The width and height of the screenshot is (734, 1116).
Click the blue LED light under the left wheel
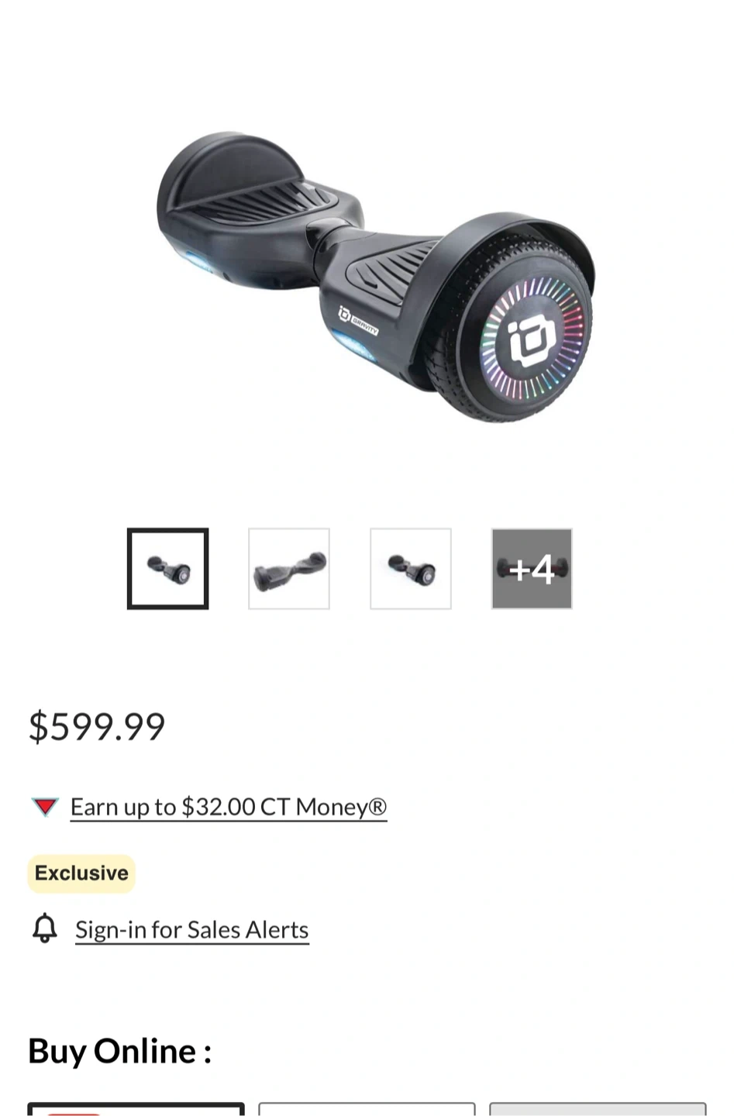pyautogui.click(x=198, y=261)
